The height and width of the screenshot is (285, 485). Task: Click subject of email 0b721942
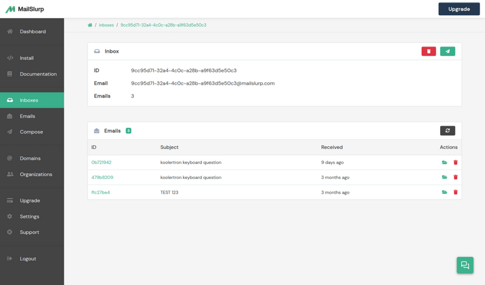pos(190,162)
